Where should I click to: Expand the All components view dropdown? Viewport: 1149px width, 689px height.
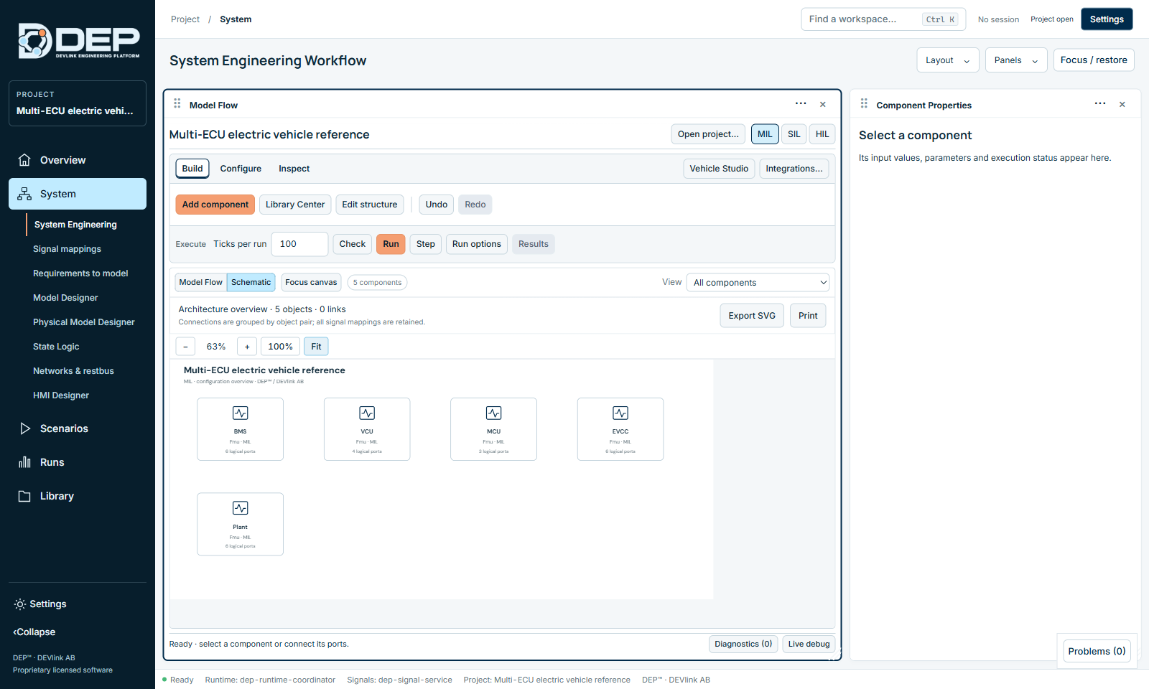point(758,283)
